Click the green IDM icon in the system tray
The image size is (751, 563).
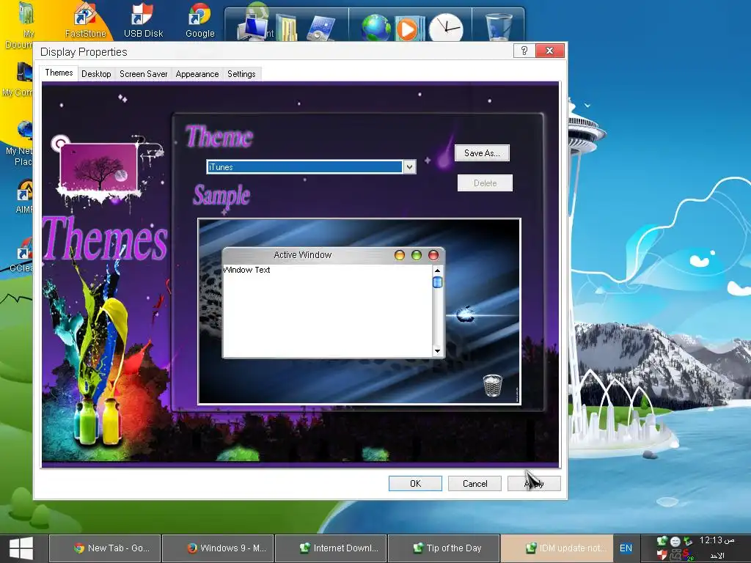coord(662,542)
